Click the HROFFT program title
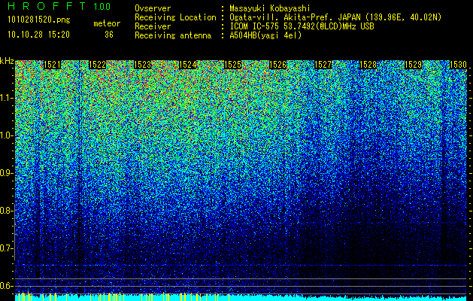This screenshot has height=301, width=473. click(47, 6)
